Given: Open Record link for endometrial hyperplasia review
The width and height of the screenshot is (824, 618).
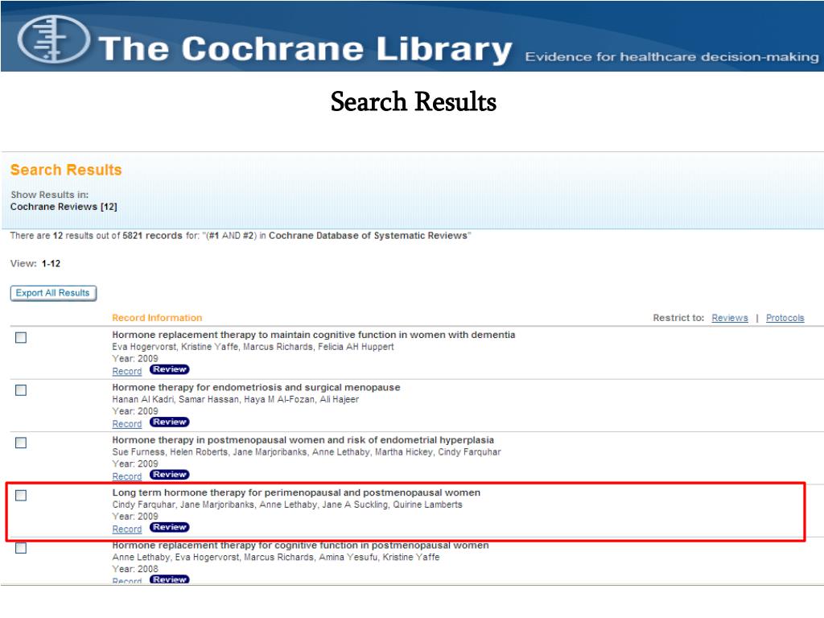Looking at the screenshot, I should tap(126, 476).
